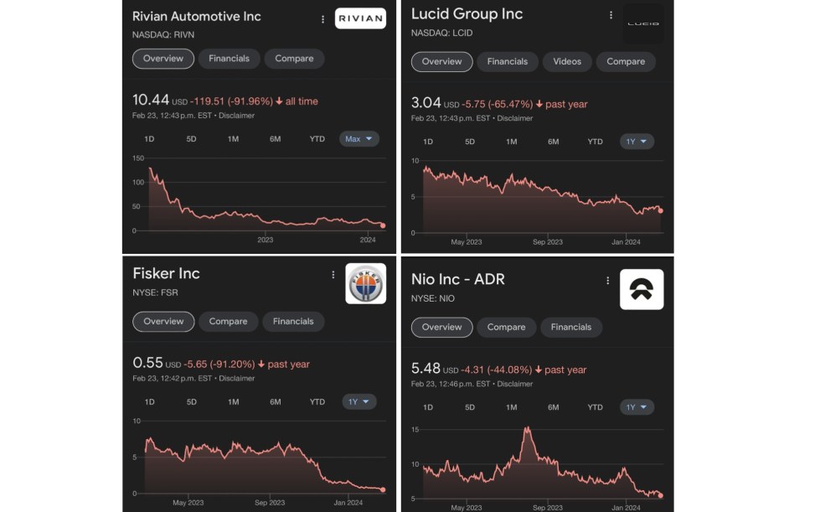
Task: Select YTD time range on Lucid chart
Action: click(x=595, y=142)
